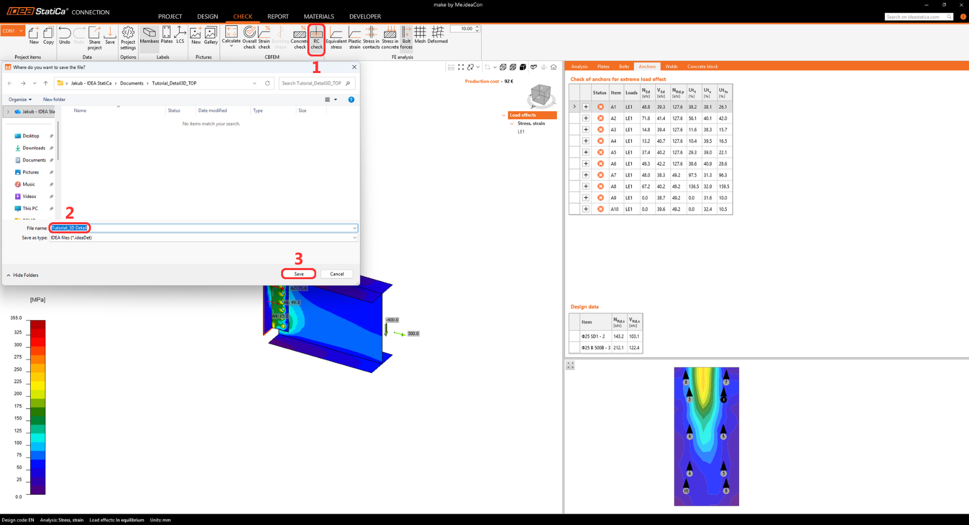Screen dimensions: 969x525
Task: Display Stress in contacts
Action: click(371, 38)
